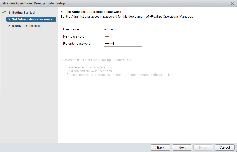Click the admin user name value

point(108,29)
